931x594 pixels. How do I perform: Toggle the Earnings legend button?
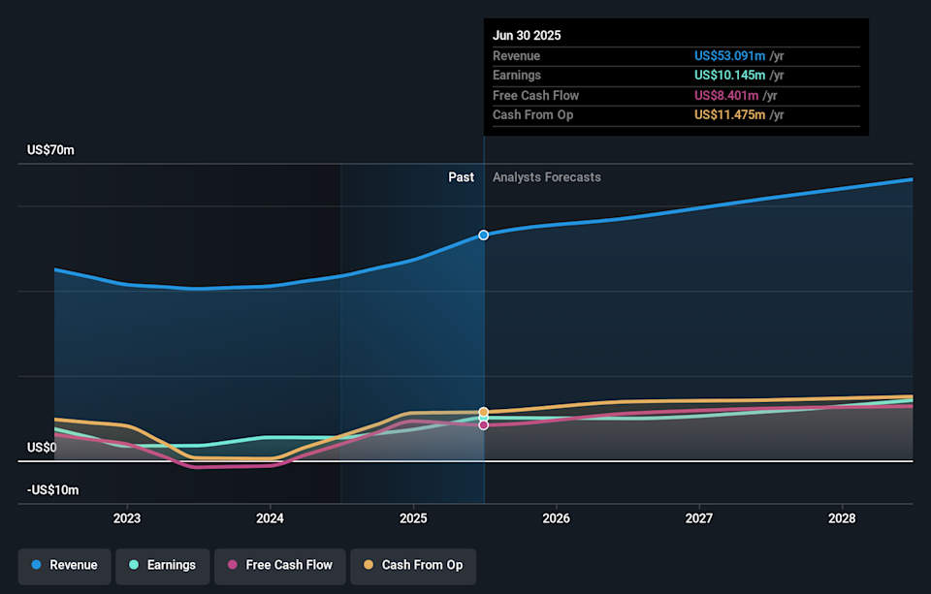[x=161, y=565]
